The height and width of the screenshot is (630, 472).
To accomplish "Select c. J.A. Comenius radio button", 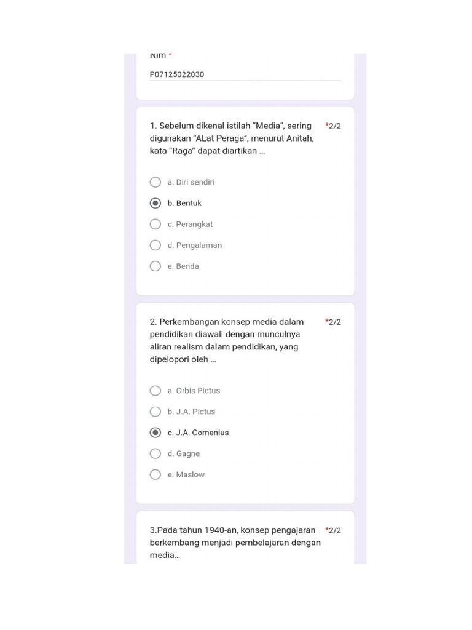I will (x=155, y=433).
